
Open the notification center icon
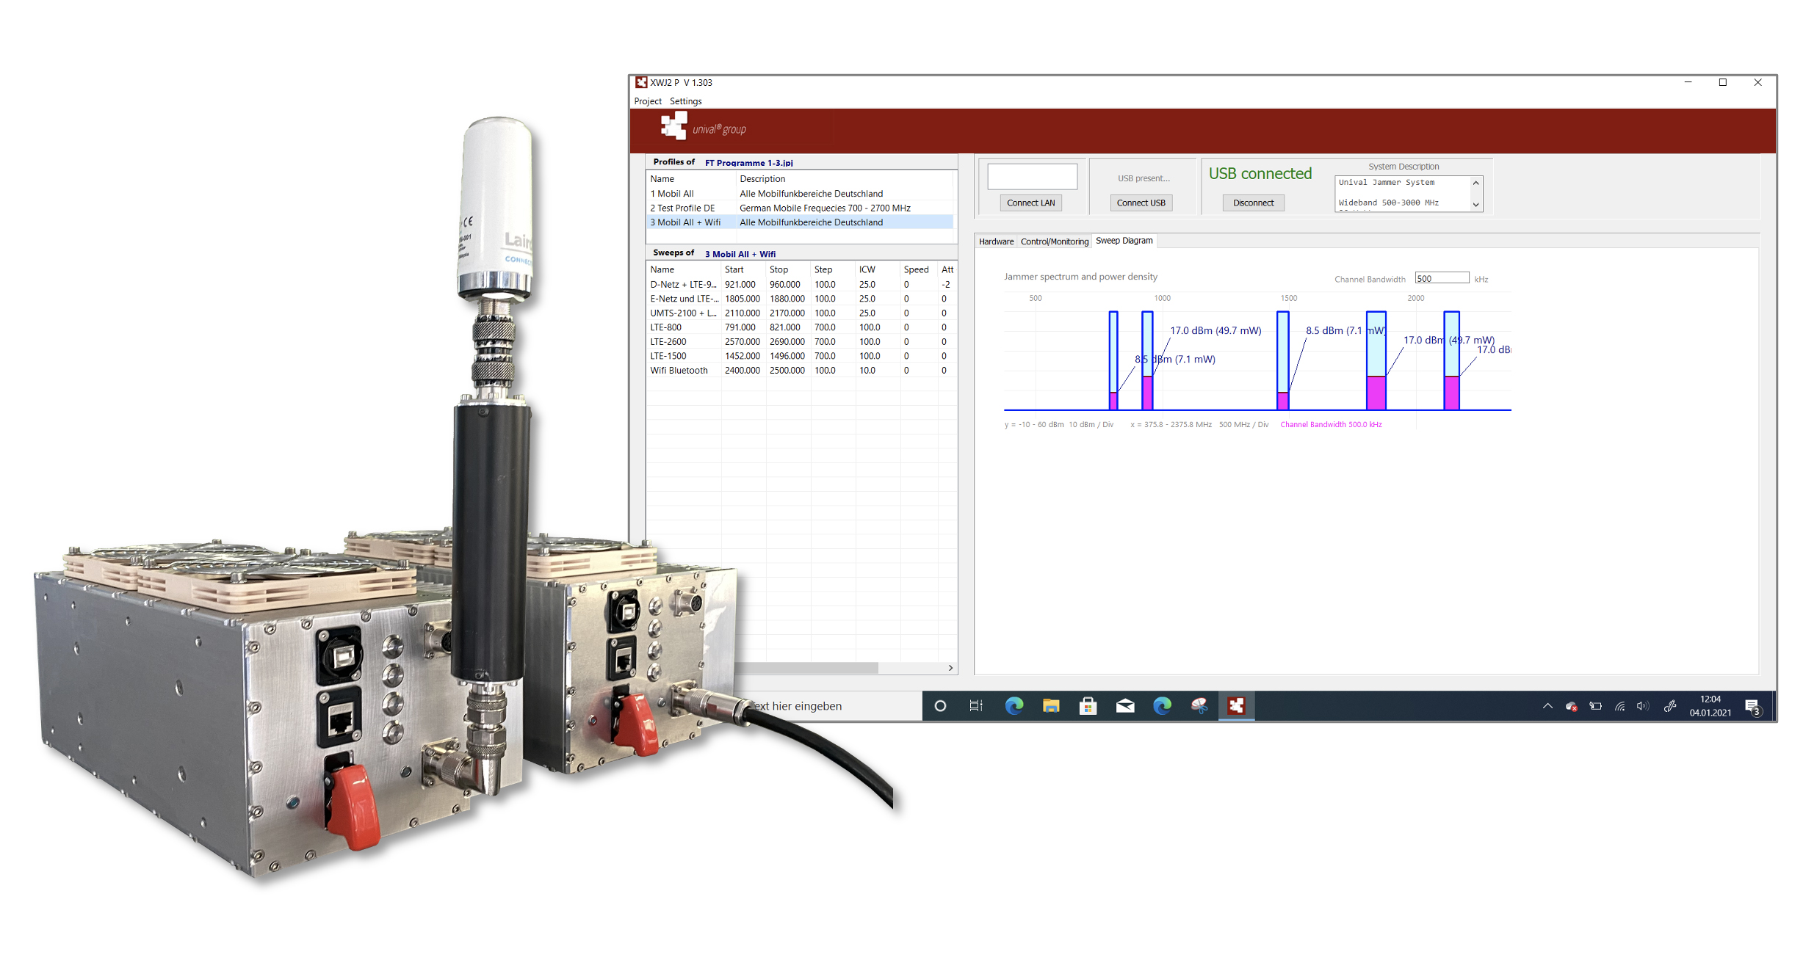pos(1753,708)
